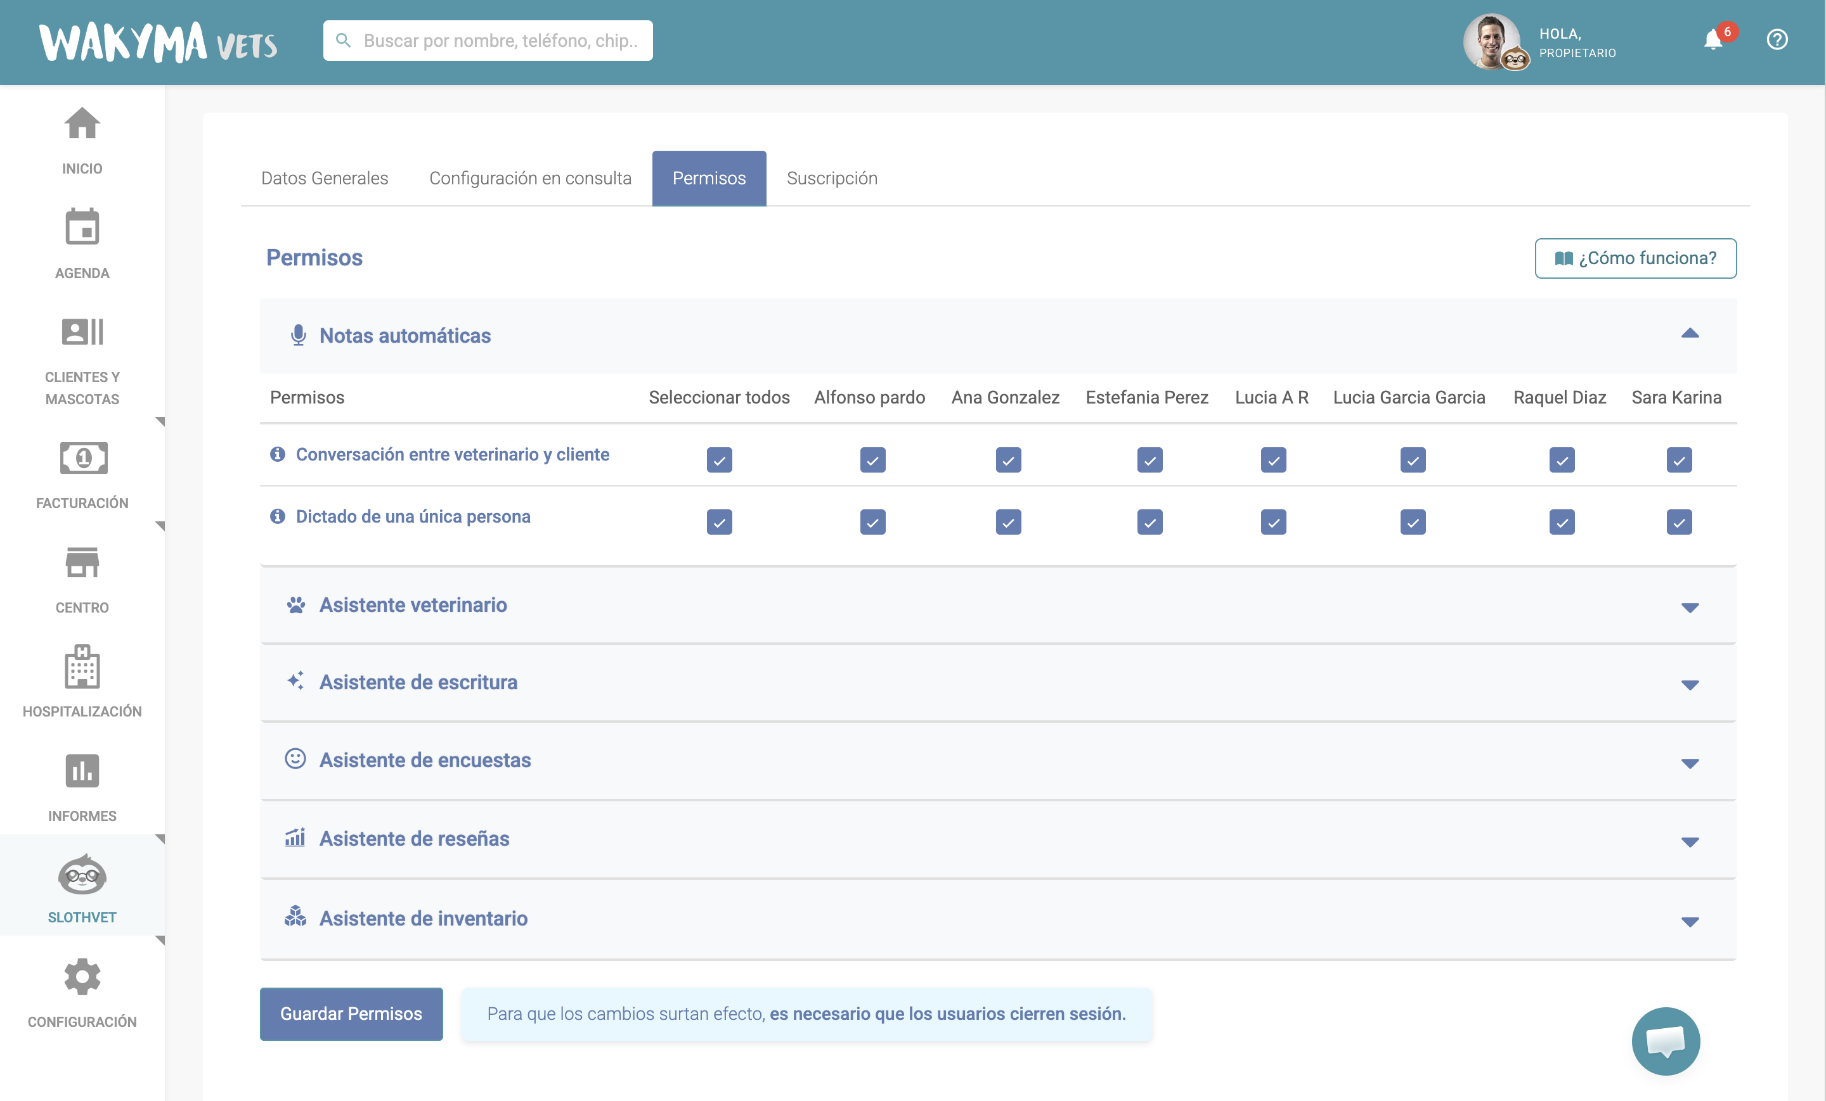The image size is (1826, 1101).
Task: Toggle Raquel Diaz Conversación checkbox
Action: pyautogui.click(x=1562, y=460)
